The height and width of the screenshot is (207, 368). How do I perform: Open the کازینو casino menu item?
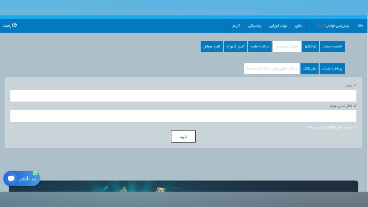(x=236, y=26)
